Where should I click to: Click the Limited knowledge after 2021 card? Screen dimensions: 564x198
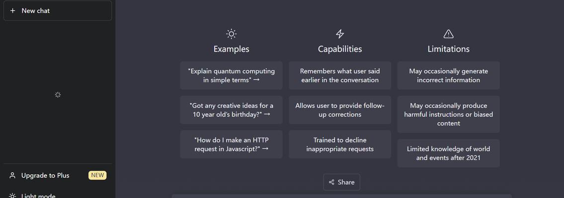(x=449, y=153)
